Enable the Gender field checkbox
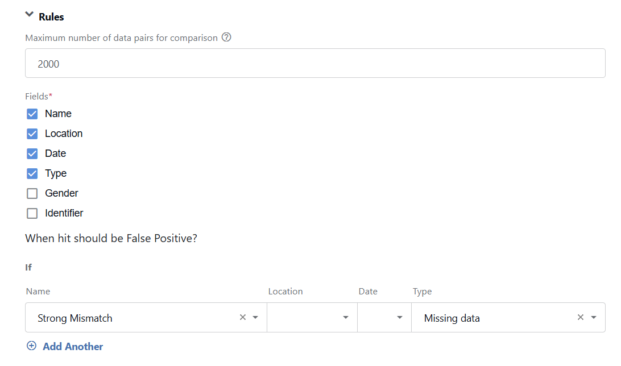This screenshot has height=366, width=621. coord(32,193)
